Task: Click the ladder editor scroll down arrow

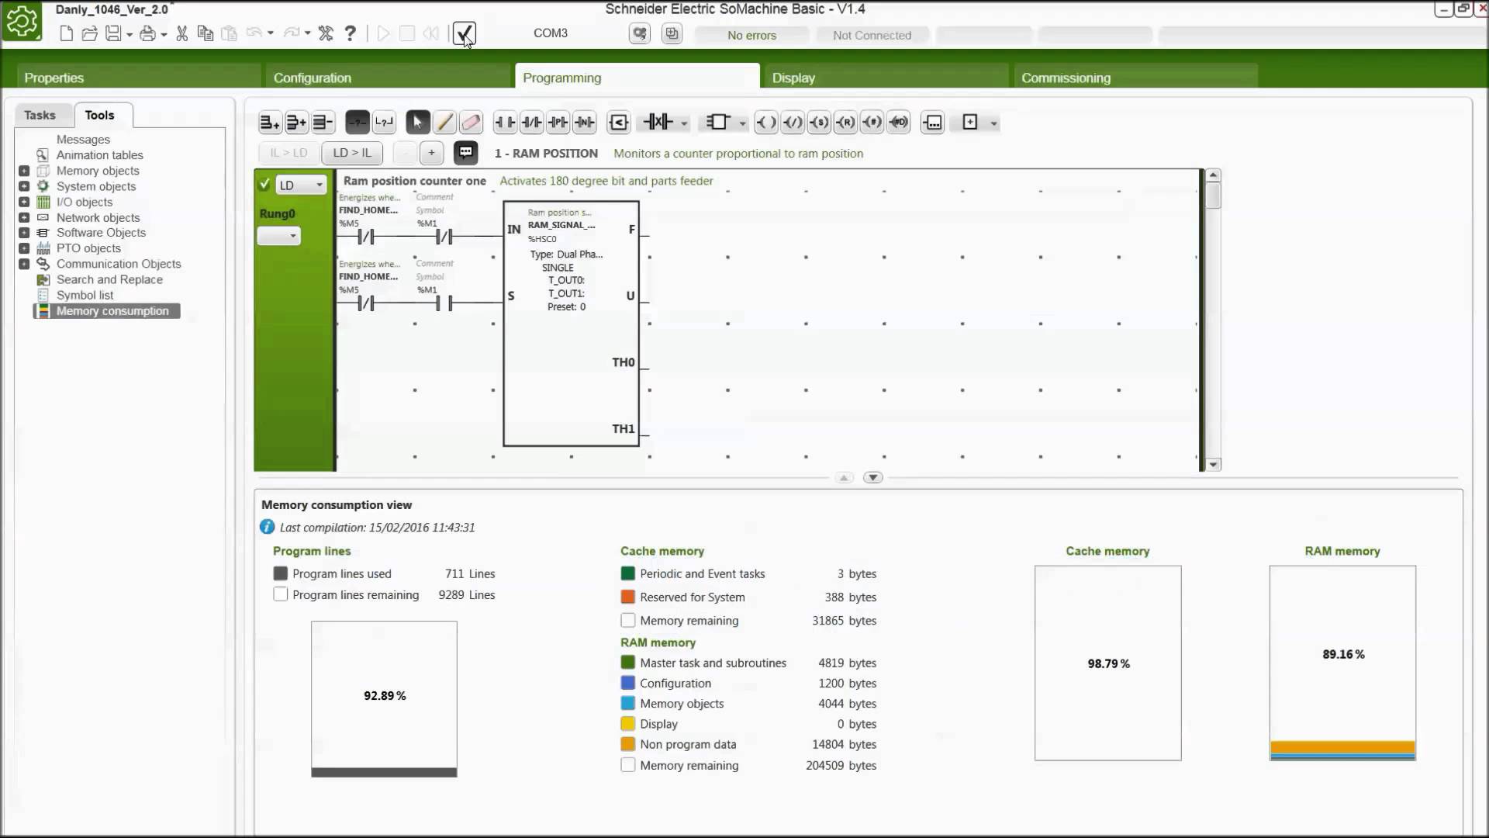Action: (x=1214, y=464)
